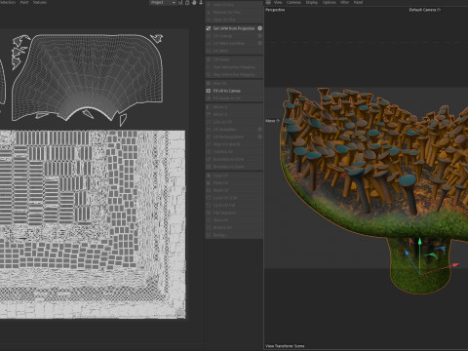This screenshot has height=351, width=468.
Task: Open the Paint menu
Action: 24,2
